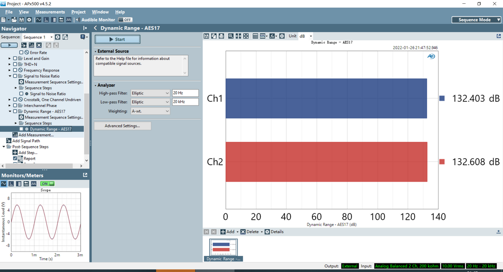Pop out the Monitors/Meters panel
This screenshot has width=503, height=272.
(85, 175)
